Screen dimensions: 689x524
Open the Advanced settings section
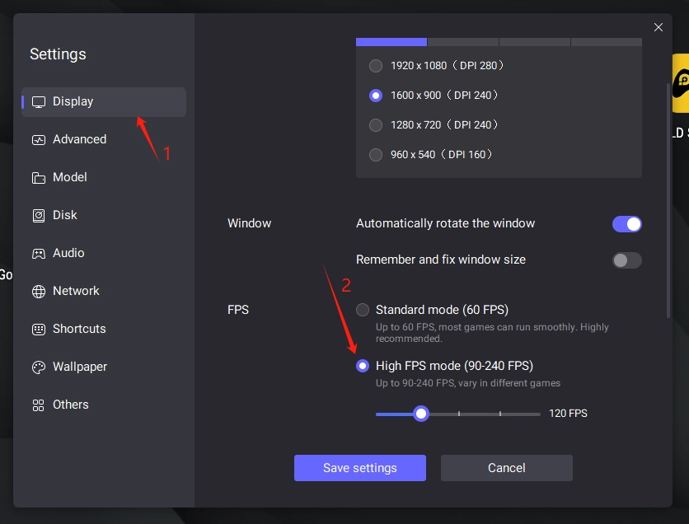pyautogui.click(x=79, y=139)
